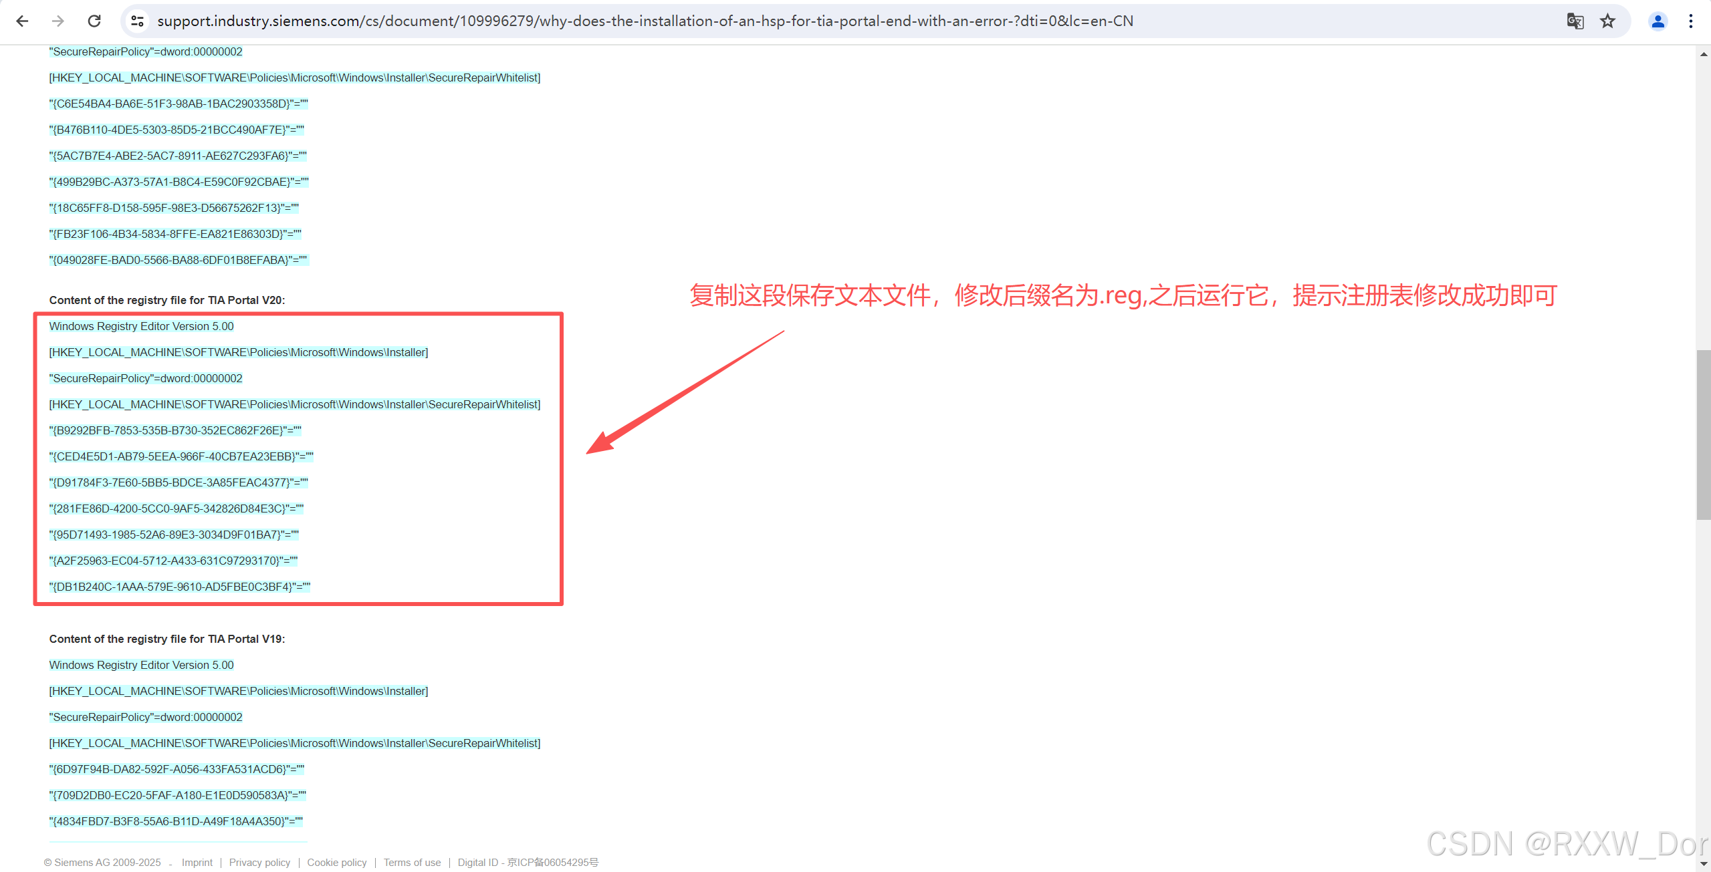
Task: Open site information icon in address bar
Action: pyautogui.click(x=138, y=21)
